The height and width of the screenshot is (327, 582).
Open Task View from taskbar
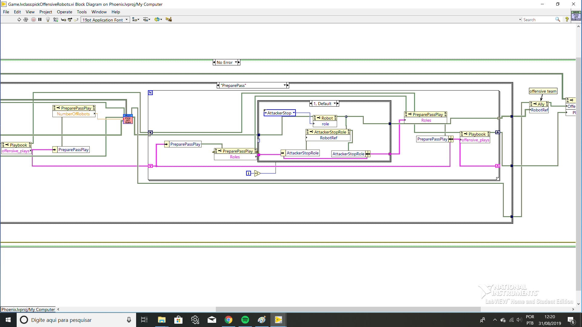point(144,320)
